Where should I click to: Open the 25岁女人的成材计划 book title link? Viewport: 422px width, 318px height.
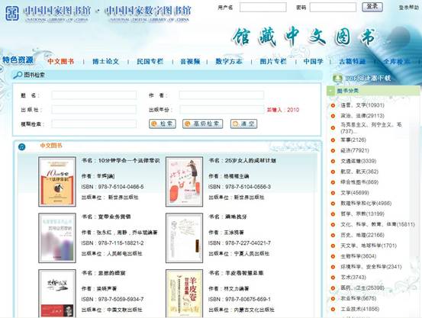[x=242, y=161]
